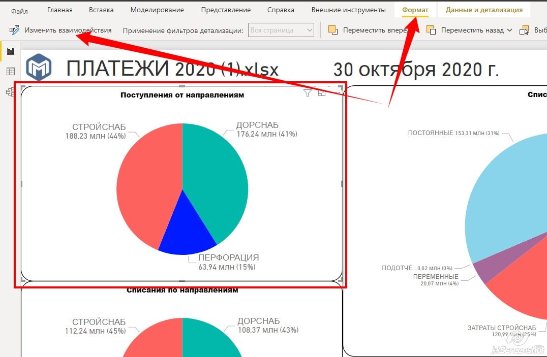
Task: Select title ПЛАТЕЖИ 2020 (1).xlsx
Action: click(x=172, y=69)
